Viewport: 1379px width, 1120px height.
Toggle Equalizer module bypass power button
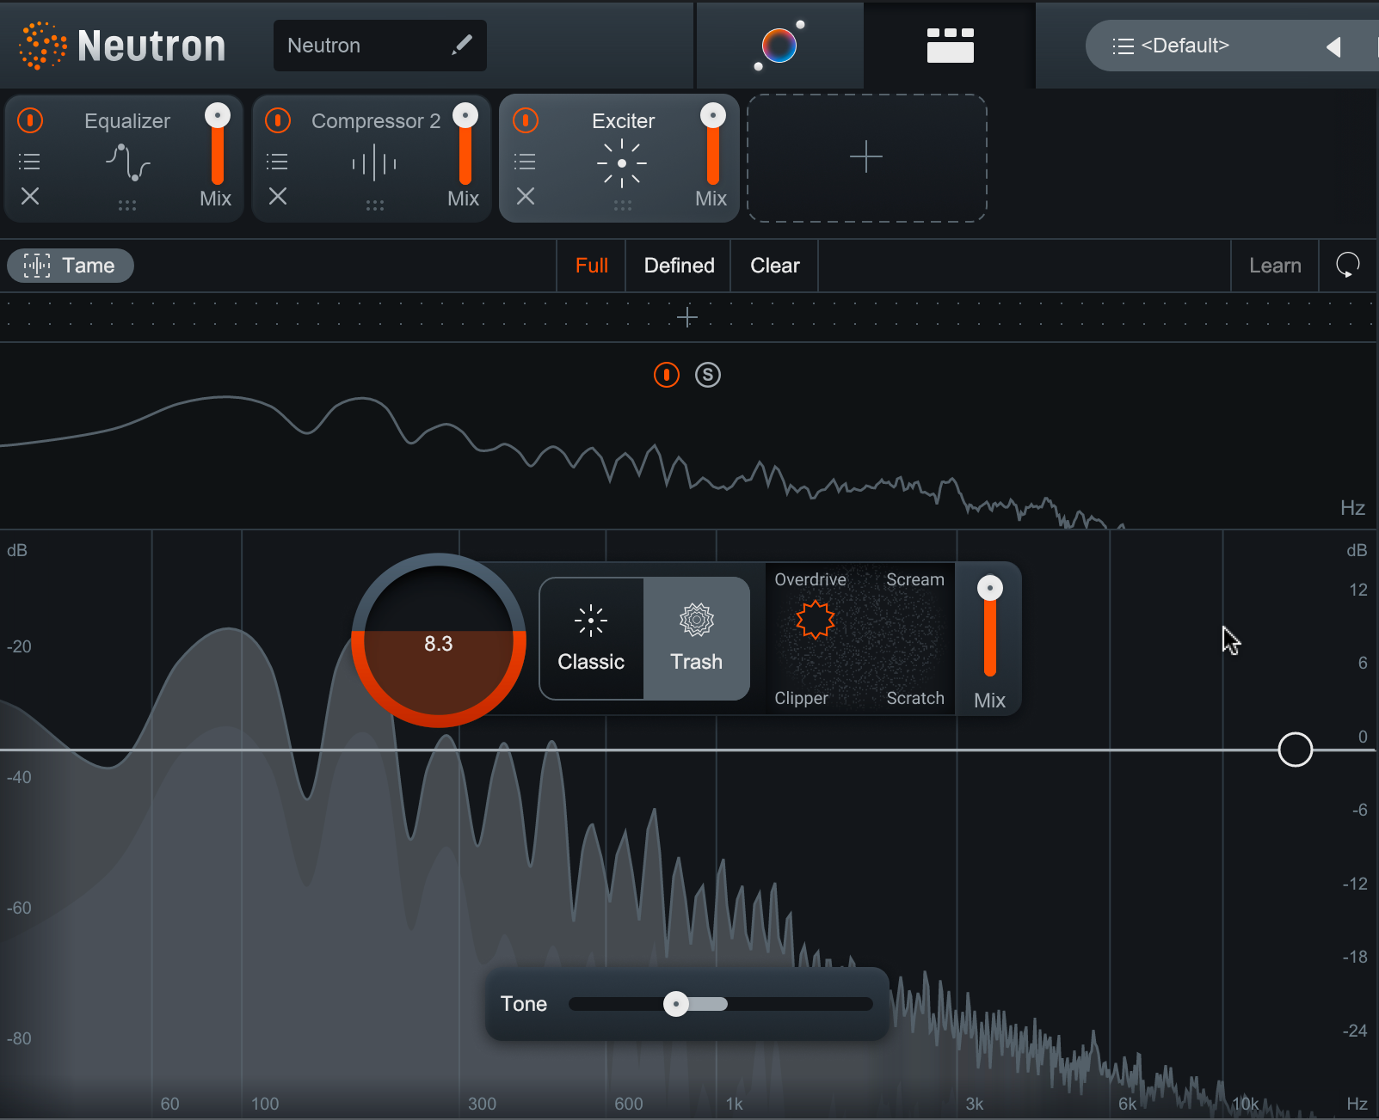30,120
